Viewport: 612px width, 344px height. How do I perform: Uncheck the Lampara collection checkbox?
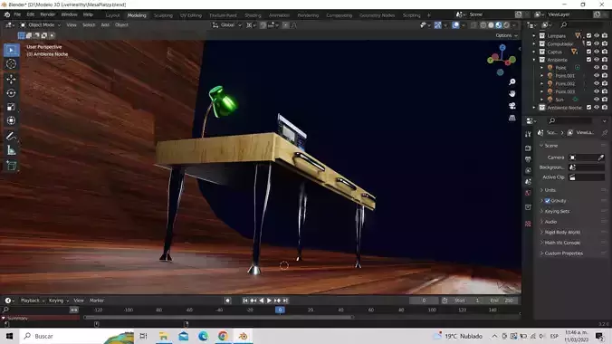589,35
